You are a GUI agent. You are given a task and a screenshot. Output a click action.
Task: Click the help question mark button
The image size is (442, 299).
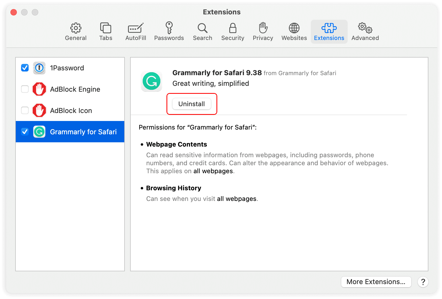(x=423, y=282)
